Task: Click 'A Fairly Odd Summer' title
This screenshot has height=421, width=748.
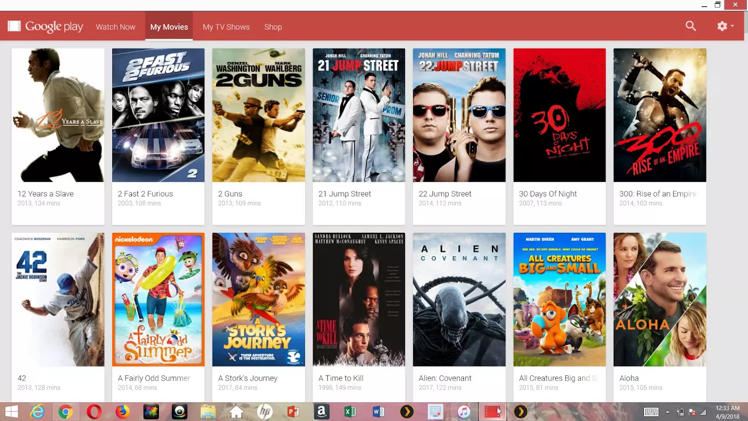Action: click(x=154, y=378)
